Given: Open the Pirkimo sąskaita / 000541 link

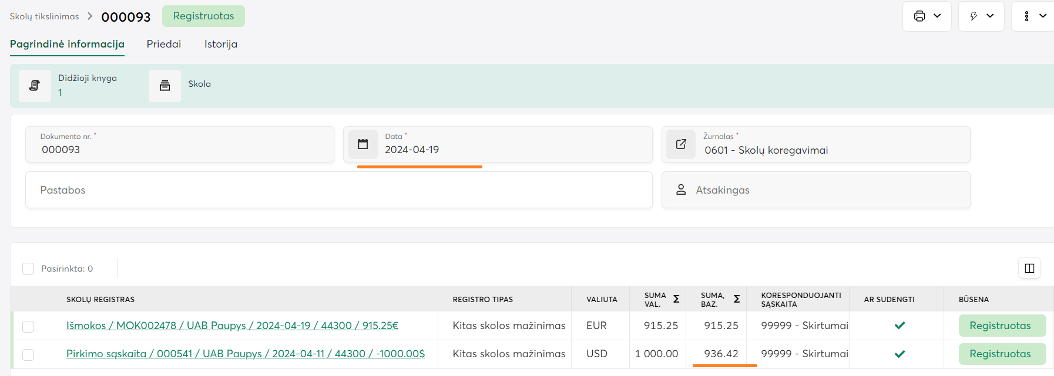Looking at the screenshot, I should (x=245, y=354).
